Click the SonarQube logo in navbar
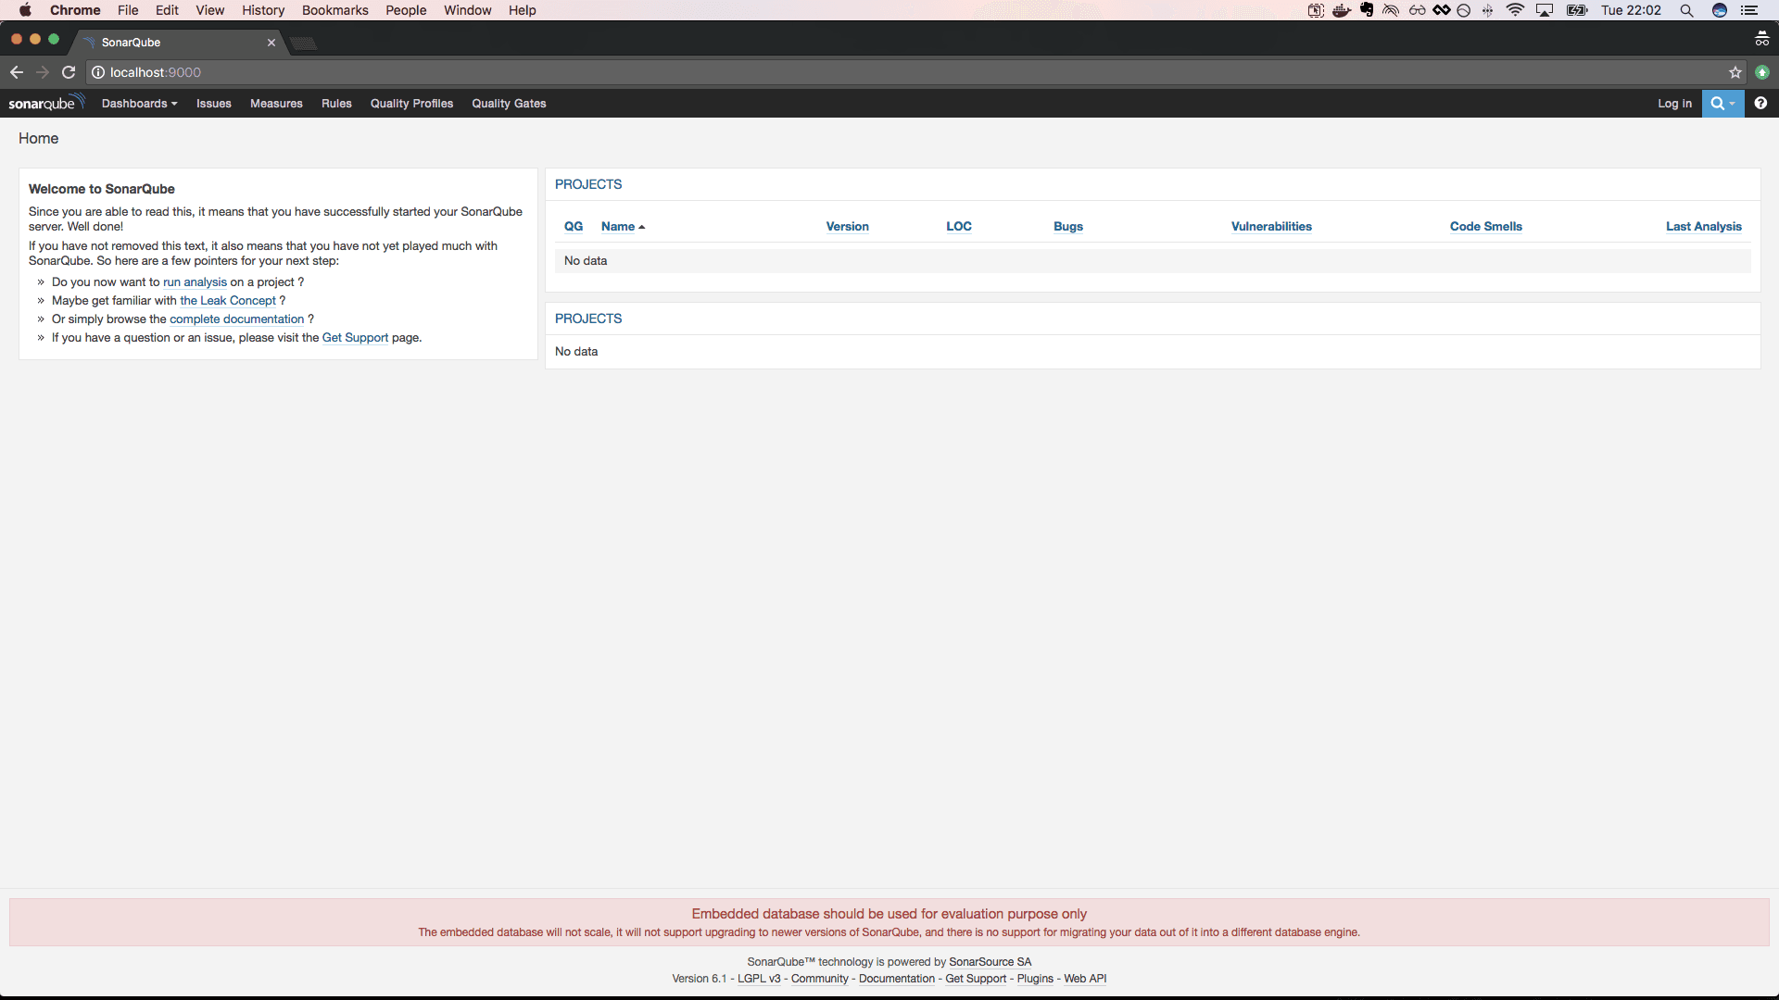This screenshot has width=1779, height=1000. tap(46, 103)
